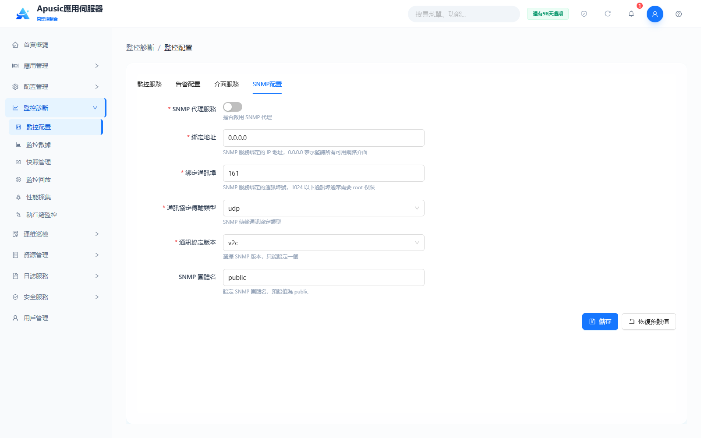Open 監控配置 in the sidebar

click(x=56, y=127)
